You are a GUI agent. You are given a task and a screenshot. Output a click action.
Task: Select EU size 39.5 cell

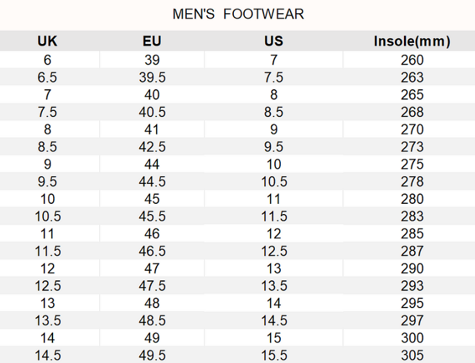152,77
